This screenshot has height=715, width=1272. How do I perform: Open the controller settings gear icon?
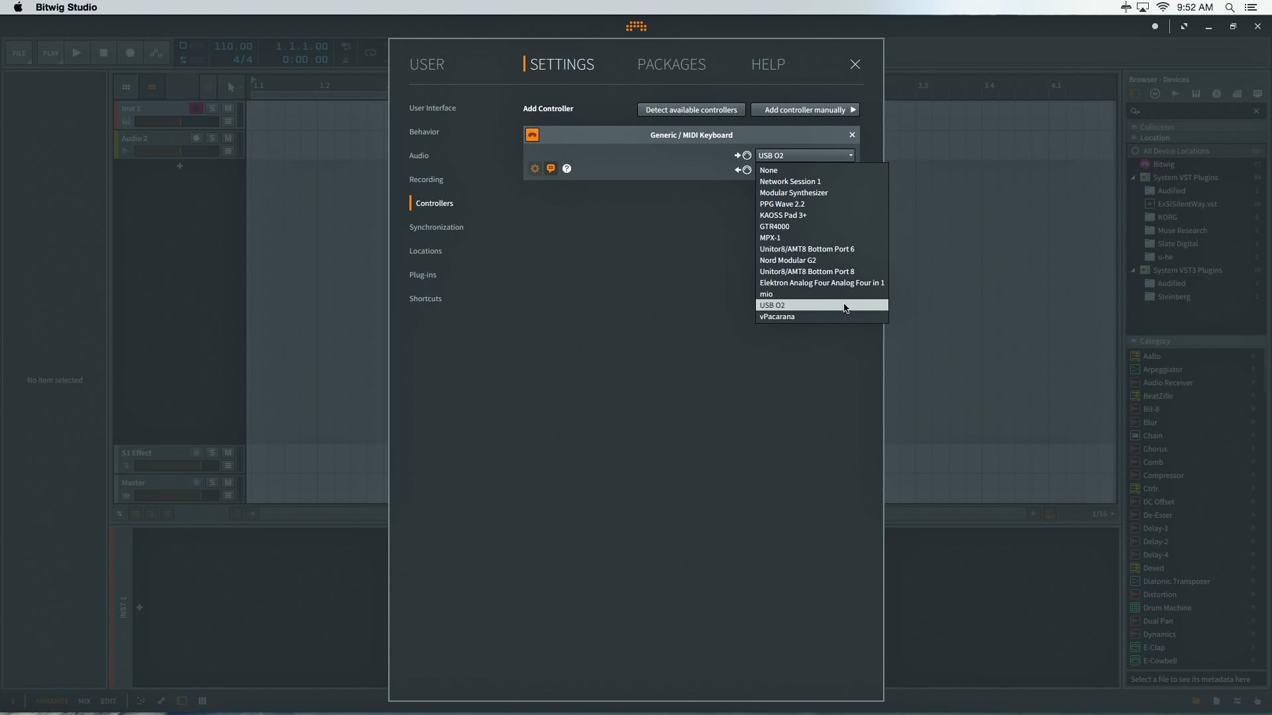(x=535, y=169)
